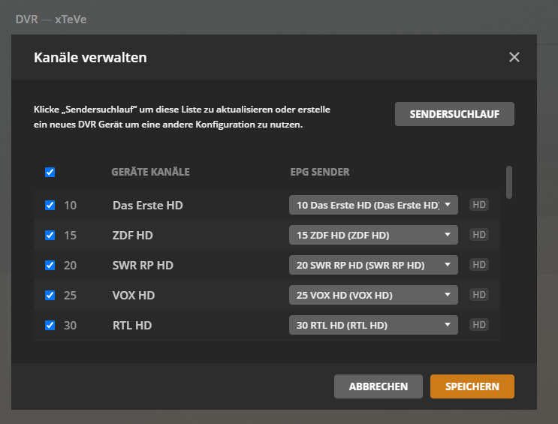Click the HD badge for ZDF HD
This screenshot has width=558, height=424.
pyautogui.click(x=478, y=235)
